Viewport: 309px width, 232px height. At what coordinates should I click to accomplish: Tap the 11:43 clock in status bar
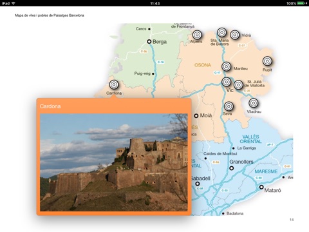click(155, 3)
